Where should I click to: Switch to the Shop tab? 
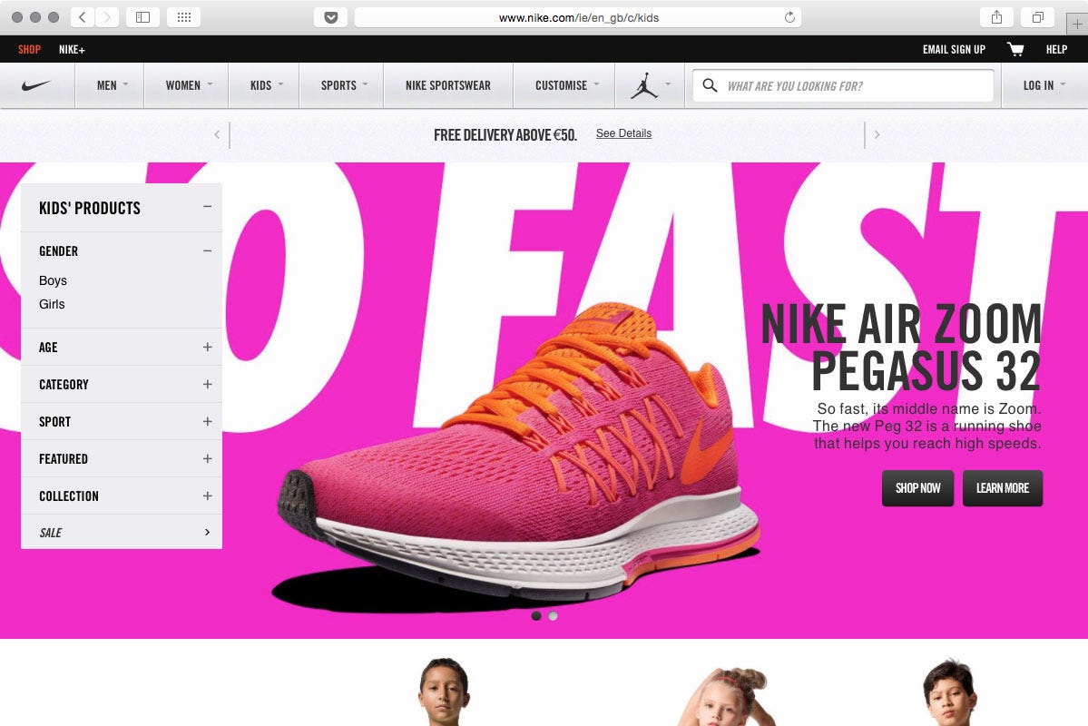tap(29, 49)
